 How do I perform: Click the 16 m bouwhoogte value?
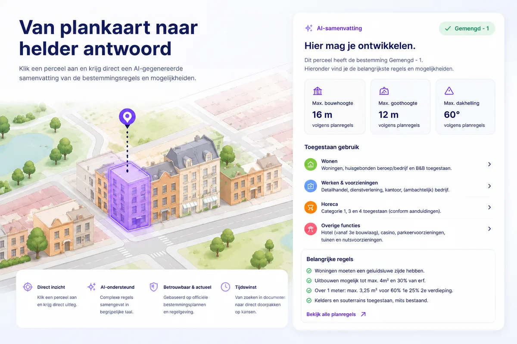pos(322,115)
